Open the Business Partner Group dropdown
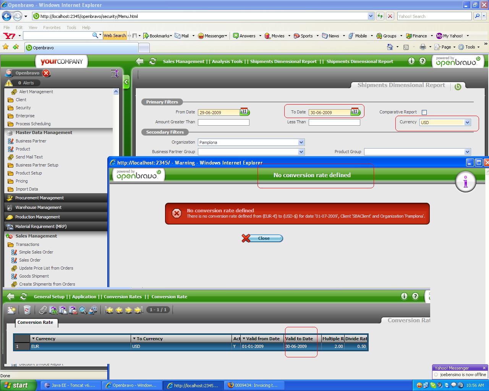 301,152
